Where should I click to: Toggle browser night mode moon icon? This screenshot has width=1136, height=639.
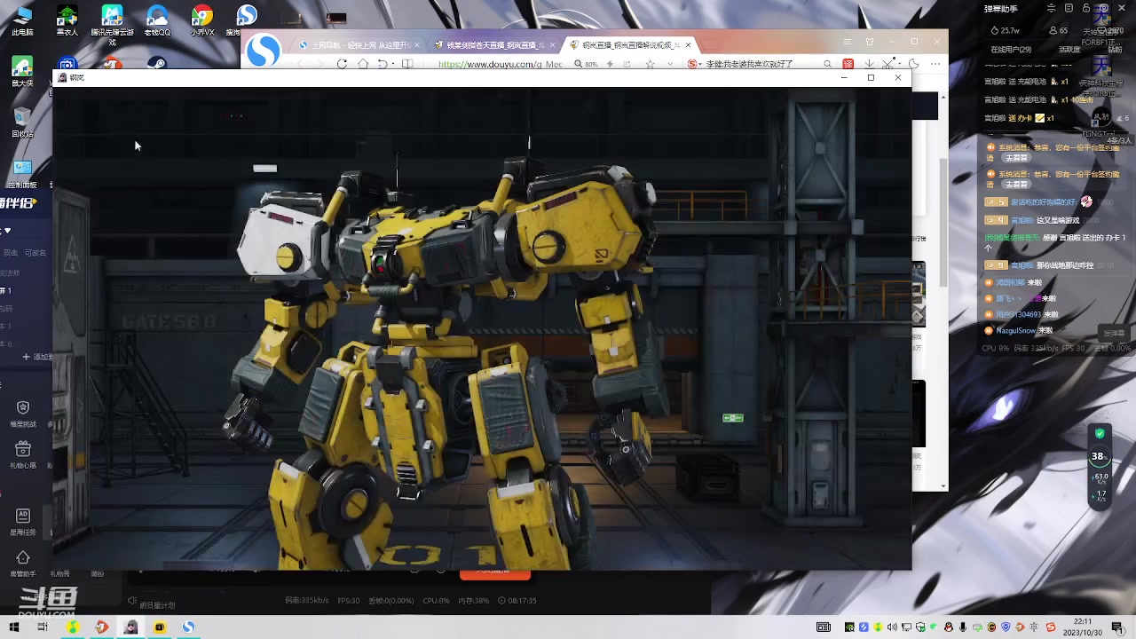coord(914,64)
